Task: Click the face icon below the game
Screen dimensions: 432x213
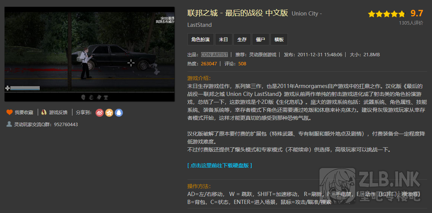Action: [x=83, y=97]
